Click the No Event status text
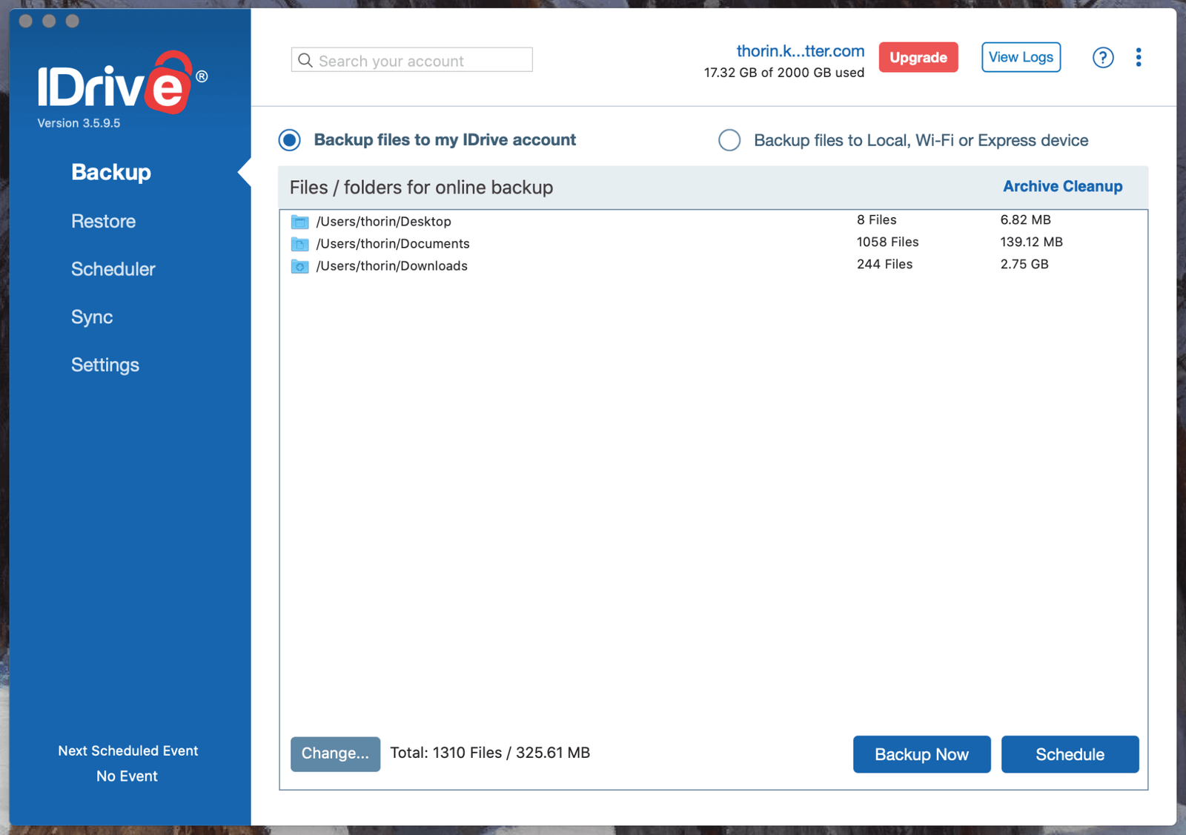This screenshot has height=835, width=1186. point(127,776)
